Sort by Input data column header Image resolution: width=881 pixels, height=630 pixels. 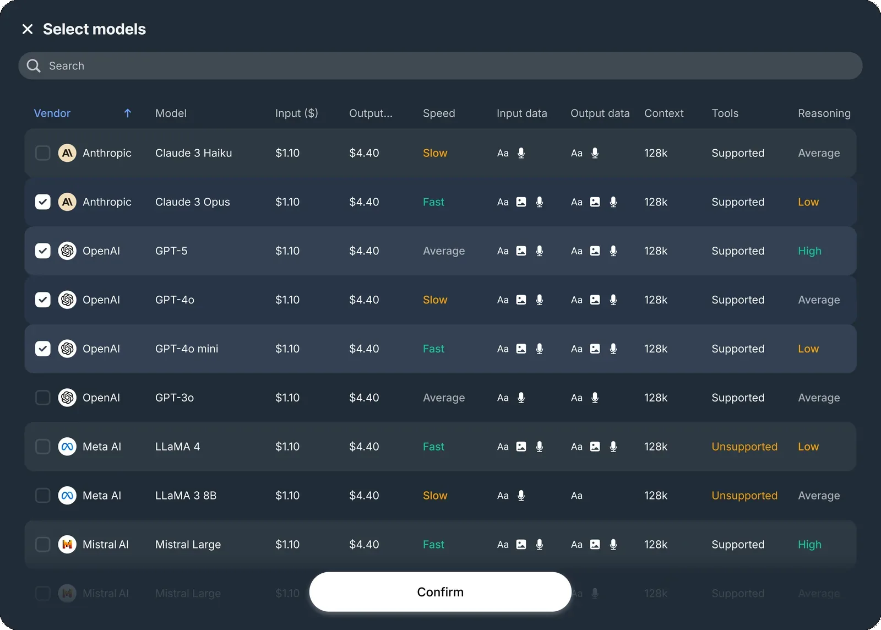(522, 113)
